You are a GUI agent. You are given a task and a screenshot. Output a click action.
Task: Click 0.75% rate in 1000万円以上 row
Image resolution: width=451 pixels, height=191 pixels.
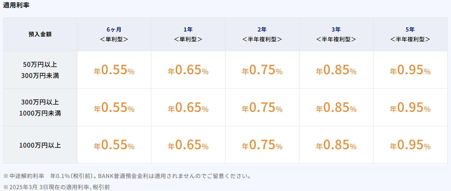pyautogui.click(x=262, y=145)
